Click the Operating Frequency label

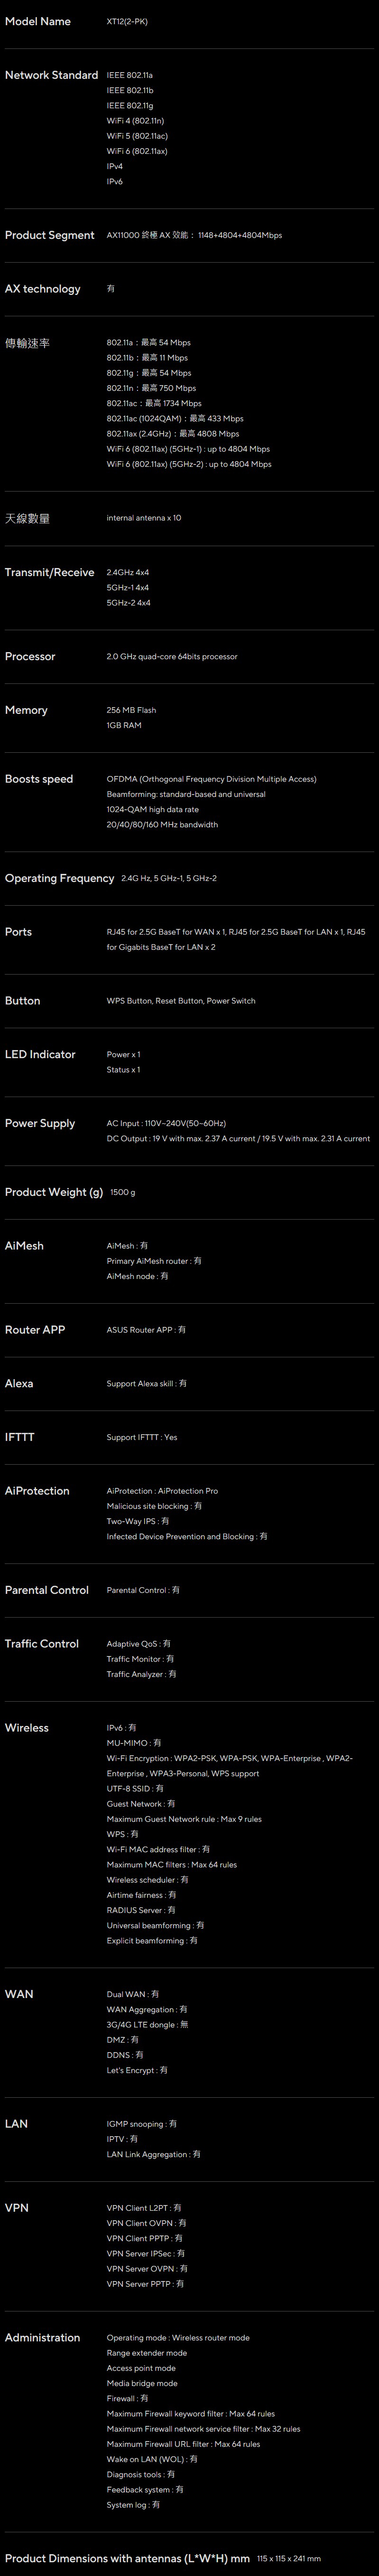point(60,878)
